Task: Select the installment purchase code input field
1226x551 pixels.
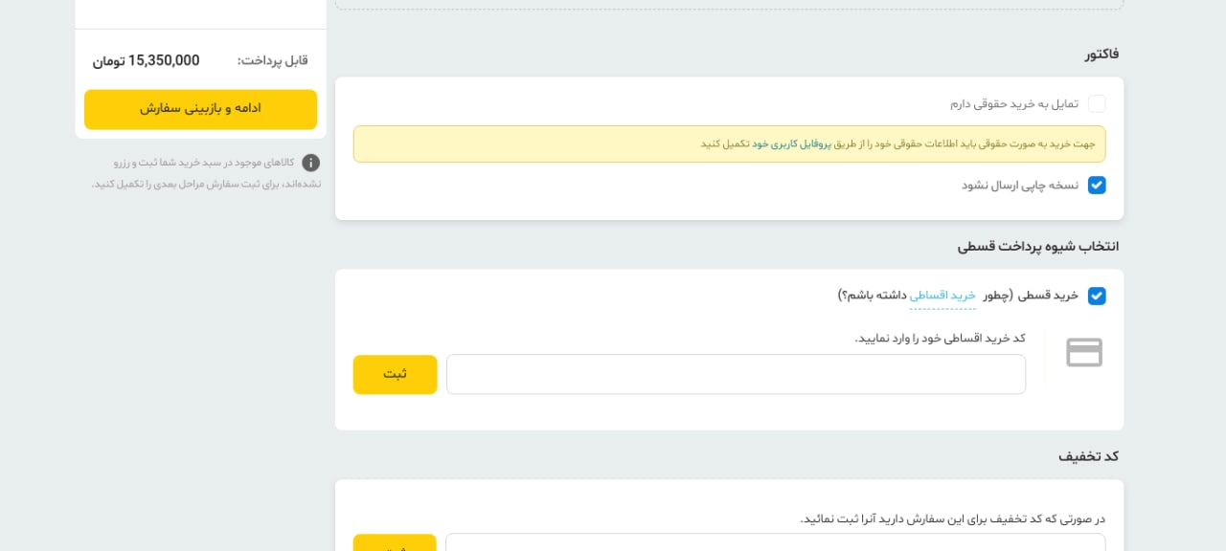Action: tap(736, 374)
